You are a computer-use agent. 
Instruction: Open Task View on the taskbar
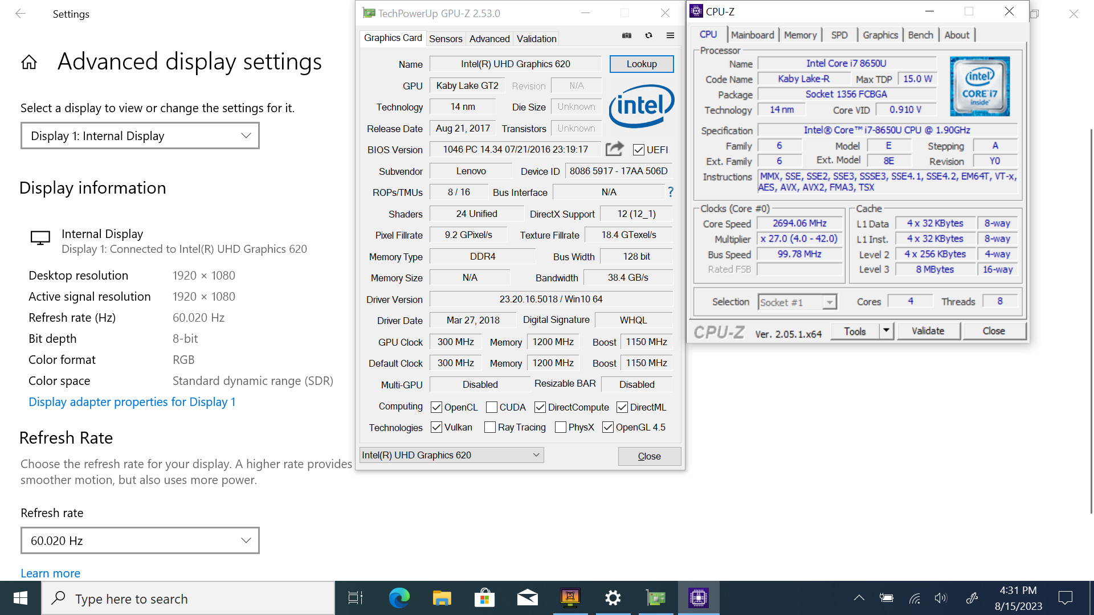pos(356,598)
